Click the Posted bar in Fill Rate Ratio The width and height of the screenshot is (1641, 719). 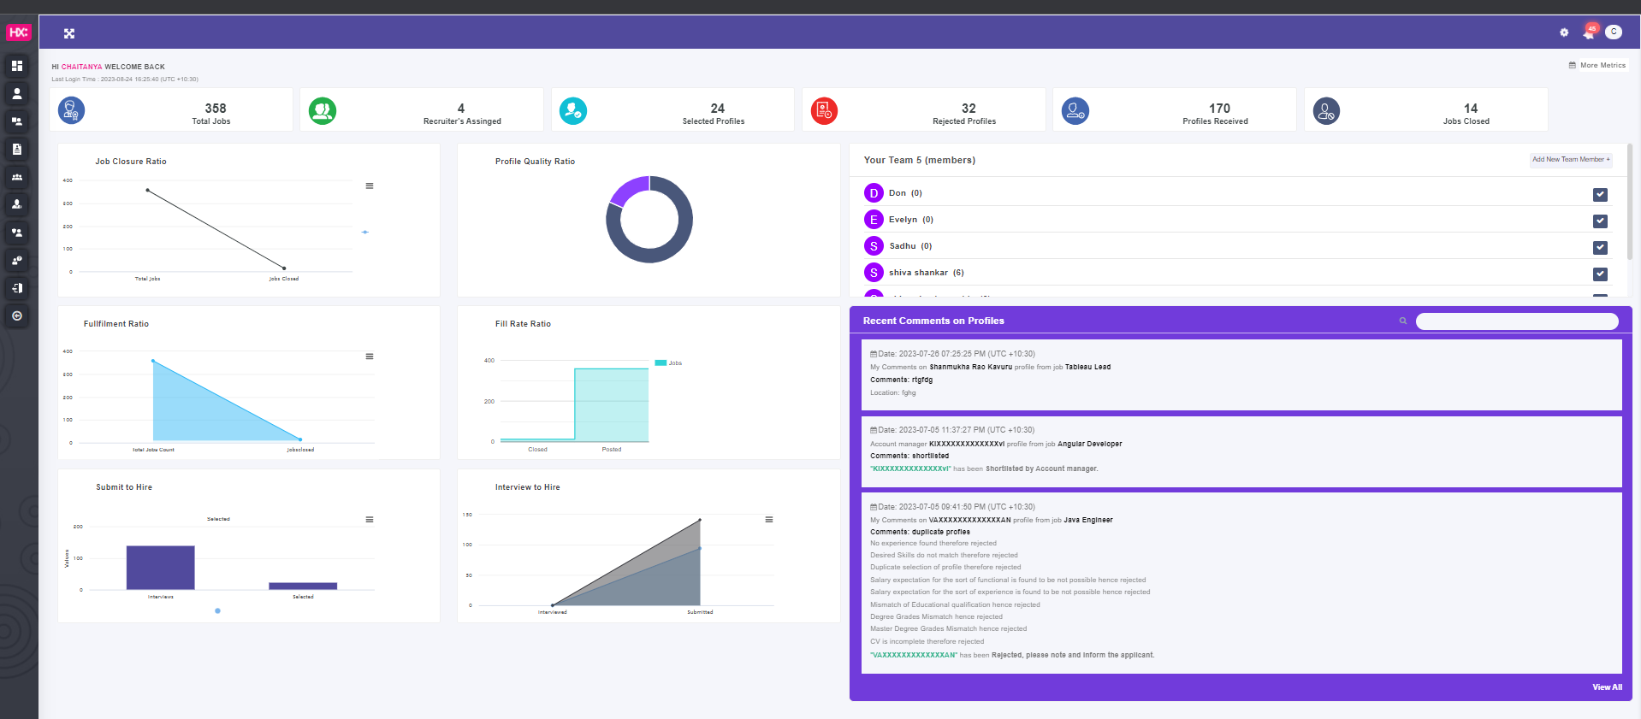[611, 404]
